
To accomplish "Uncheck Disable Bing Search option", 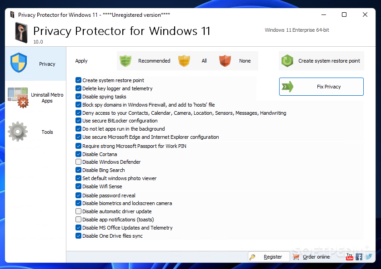I will pyautogui.click(x=79, y=170).
